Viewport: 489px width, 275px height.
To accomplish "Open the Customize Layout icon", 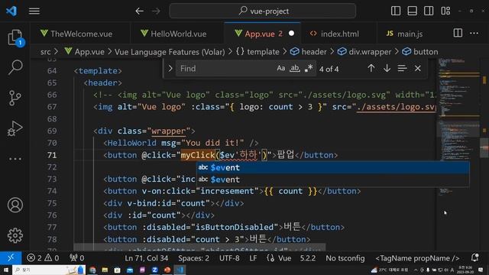I will point(445,11).
